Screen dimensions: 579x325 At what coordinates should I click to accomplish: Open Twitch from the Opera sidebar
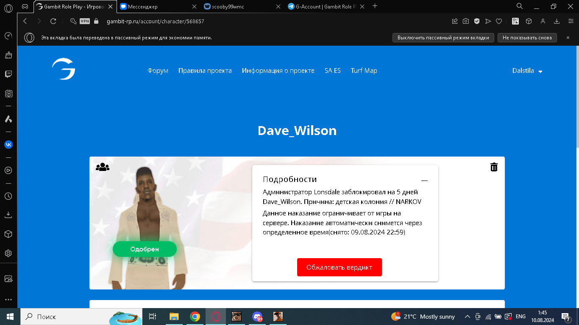pyautogui.click(x=8, y=74)
